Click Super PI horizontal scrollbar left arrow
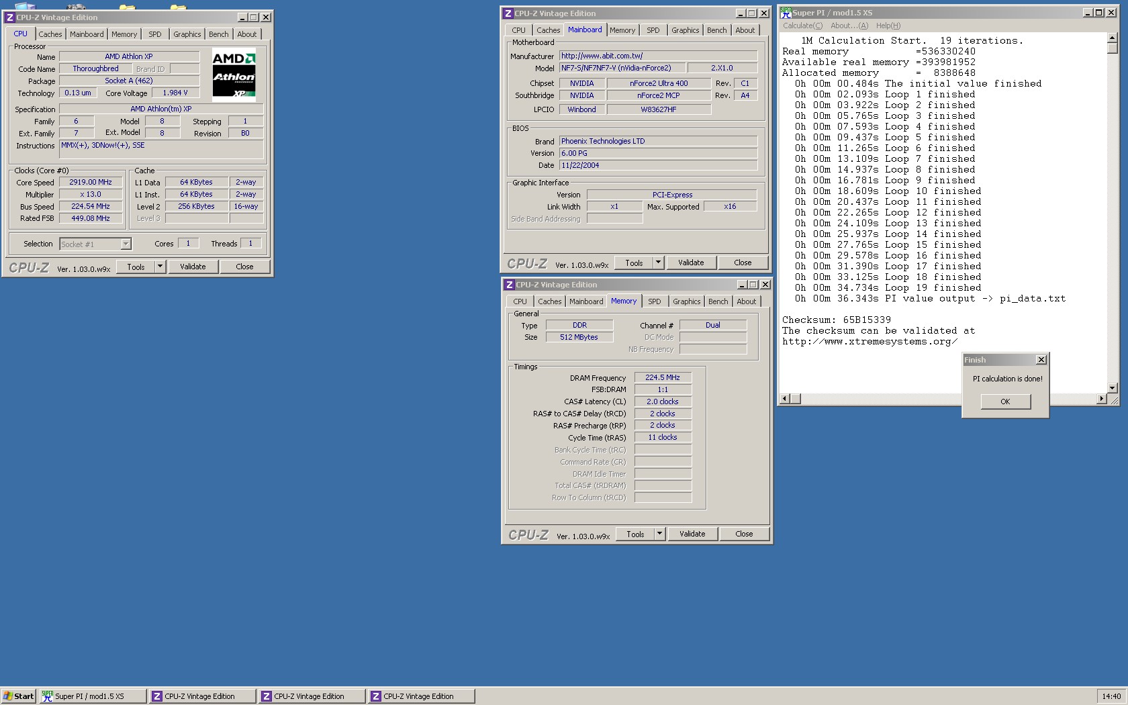 pyautogui.click(x=784, y=399)
